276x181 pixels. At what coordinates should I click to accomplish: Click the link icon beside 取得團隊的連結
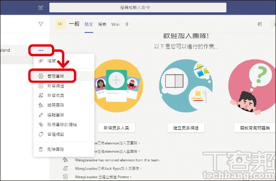point(40,125)
